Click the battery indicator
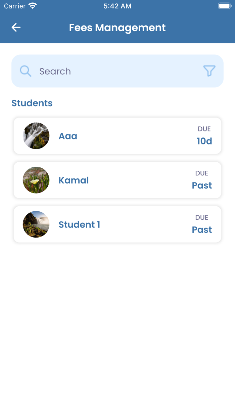The image size is (235, 418). click(224, 5)
